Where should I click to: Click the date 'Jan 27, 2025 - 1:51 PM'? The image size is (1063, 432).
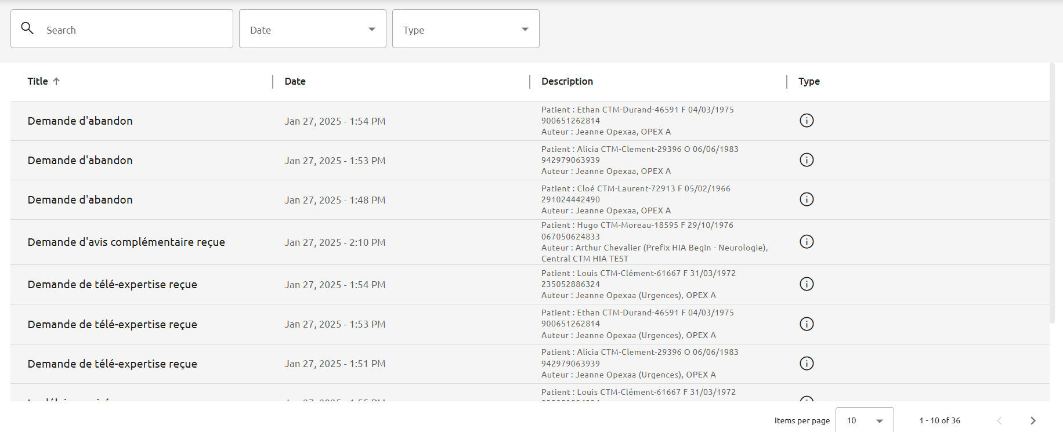[335, 364]
